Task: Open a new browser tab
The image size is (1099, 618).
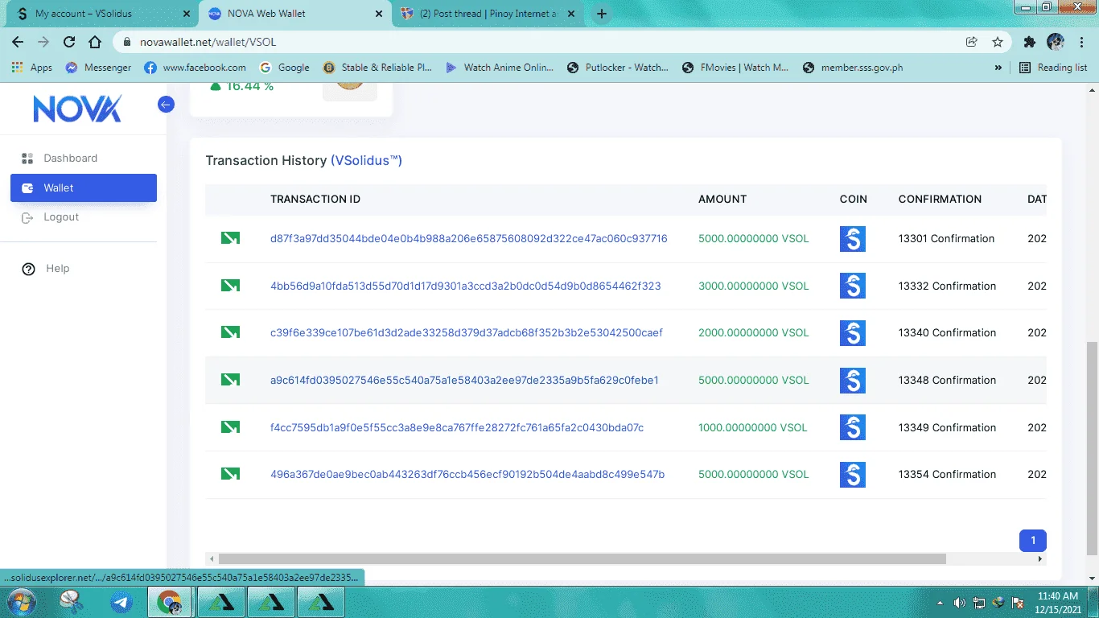Action: [602, 14]
